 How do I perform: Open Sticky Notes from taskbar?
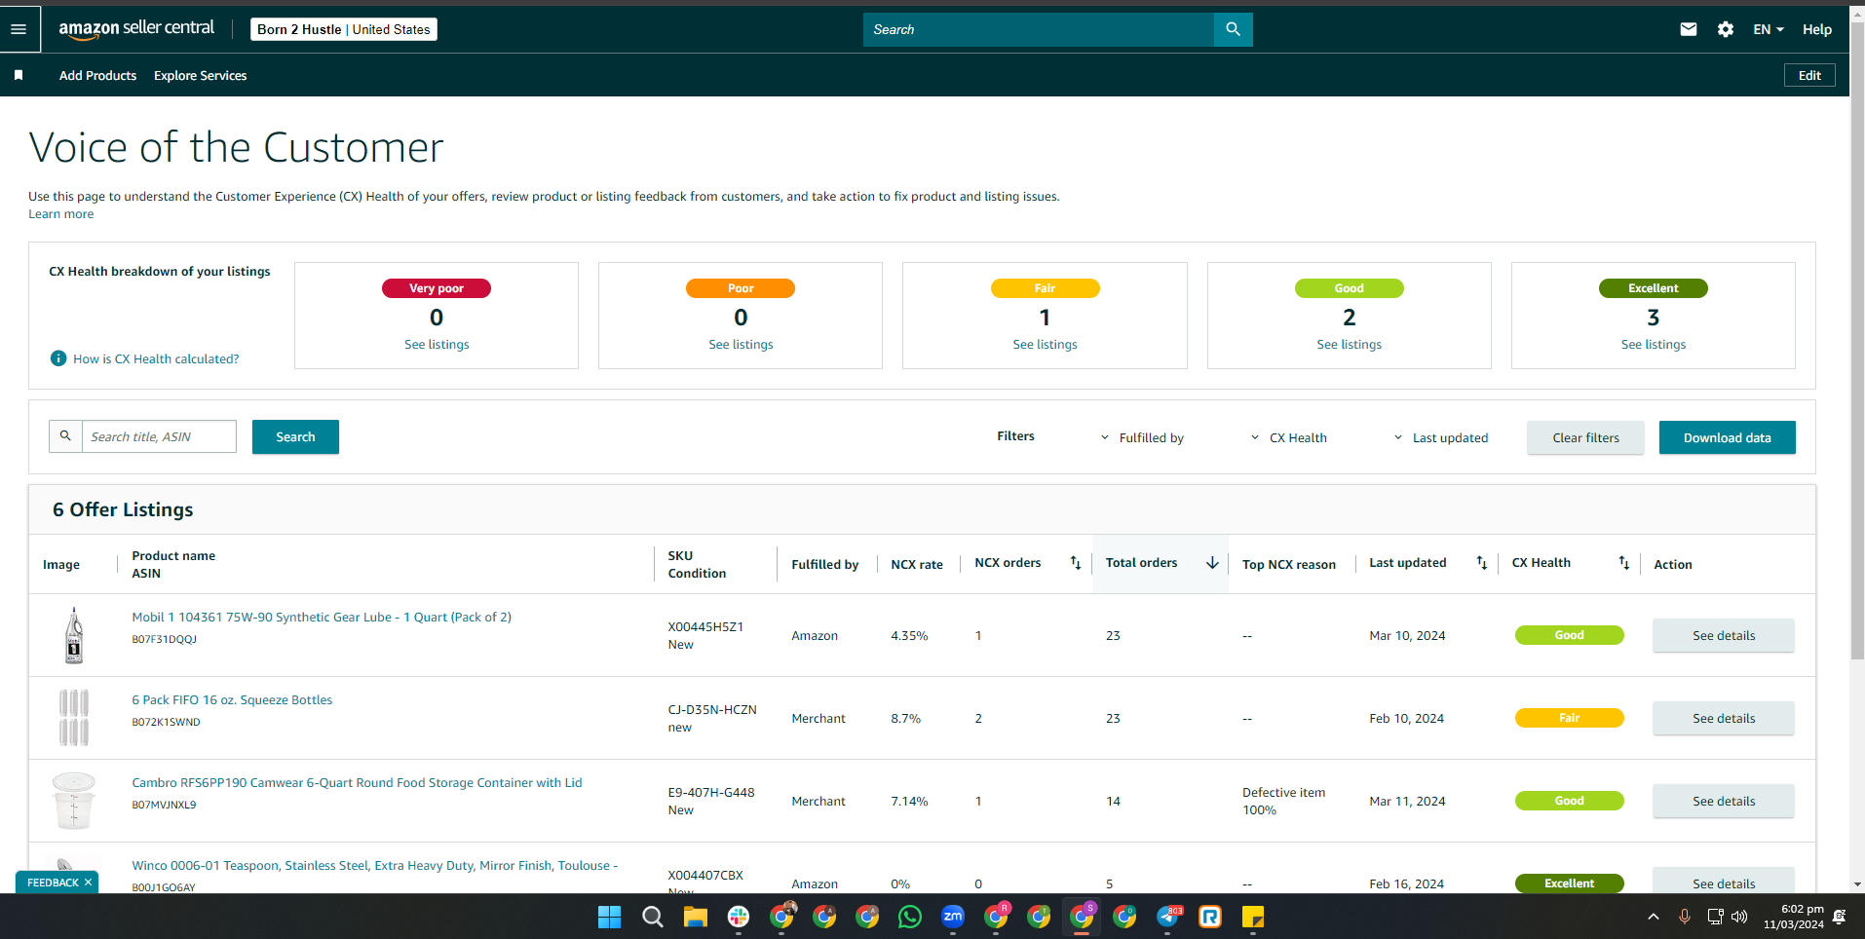click(1253, 917)
